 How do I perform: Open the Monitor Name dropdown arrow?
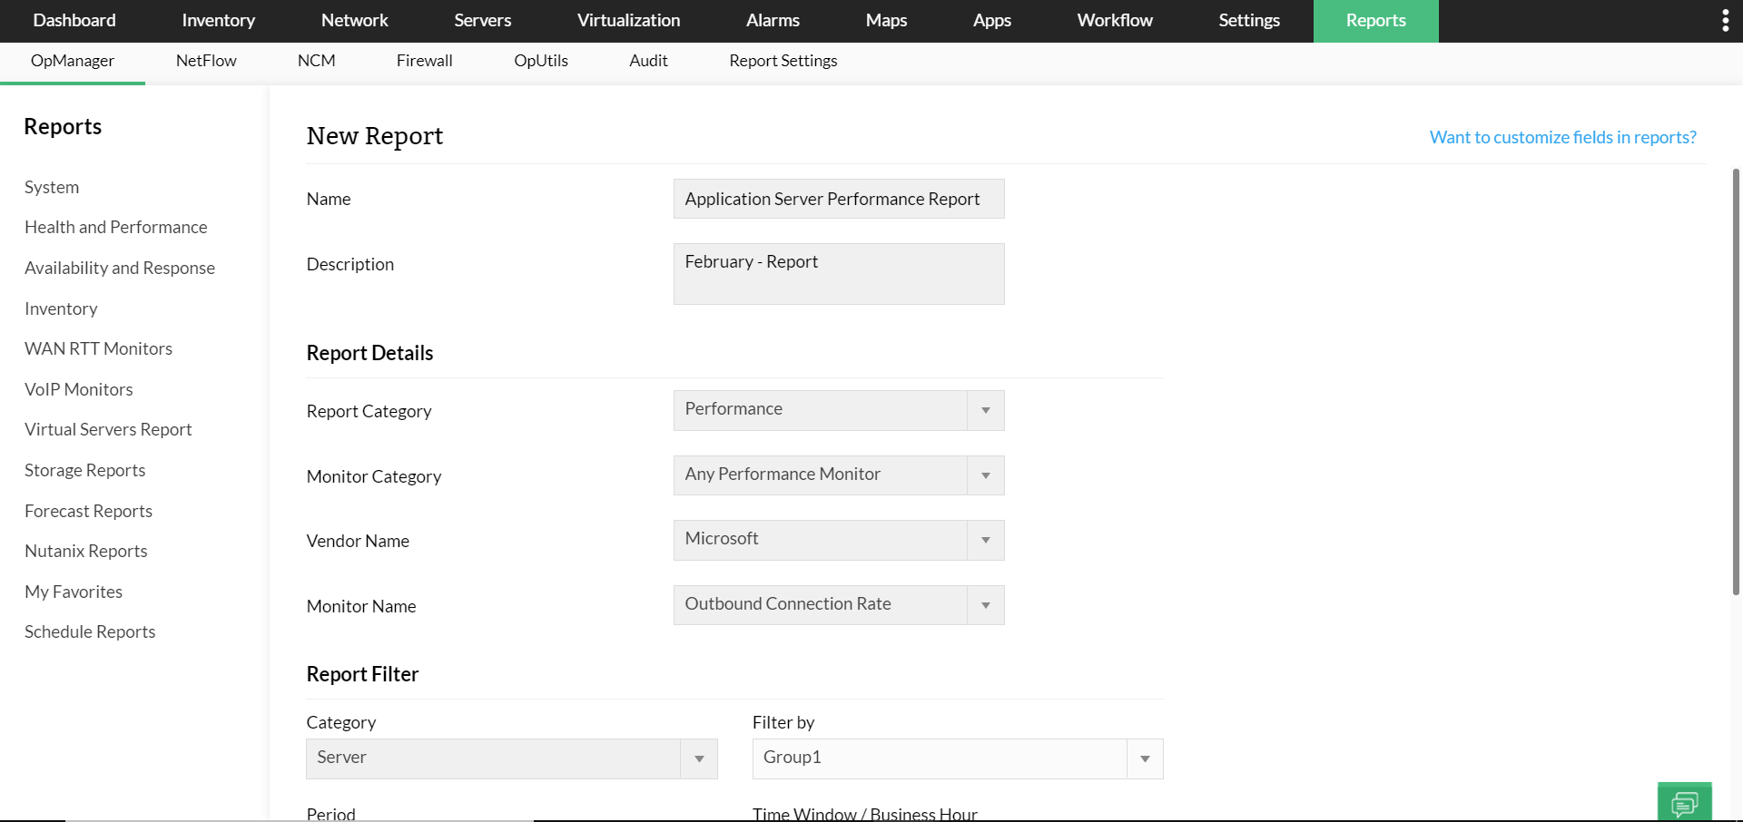point(985,605)
